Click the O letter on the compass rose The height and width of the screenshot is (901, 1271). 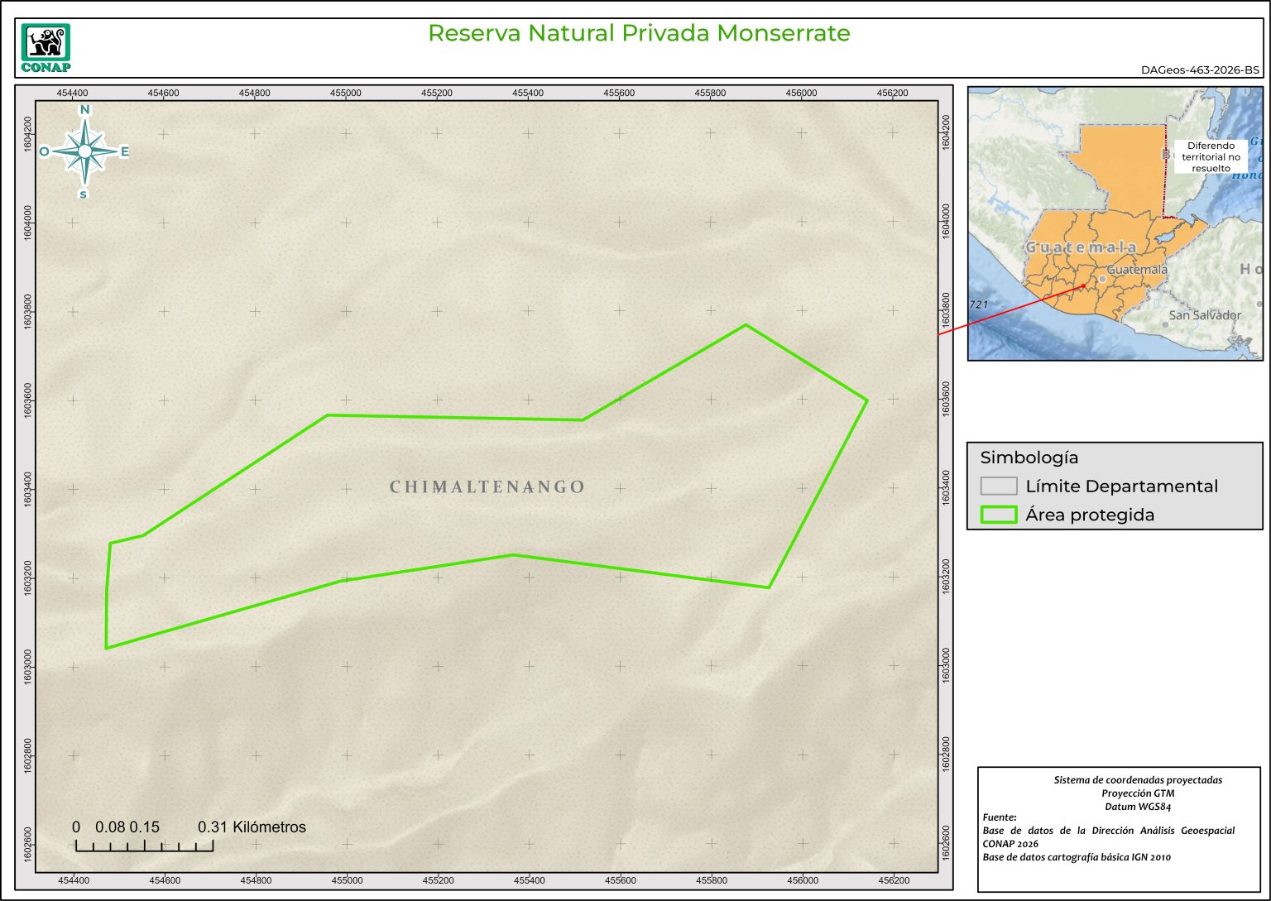click(x=44, y=151)
